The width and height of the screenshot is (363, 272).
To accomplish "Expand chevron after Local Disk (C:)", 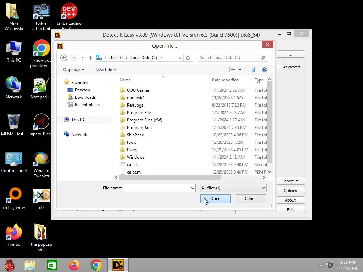I will point(161,58).
